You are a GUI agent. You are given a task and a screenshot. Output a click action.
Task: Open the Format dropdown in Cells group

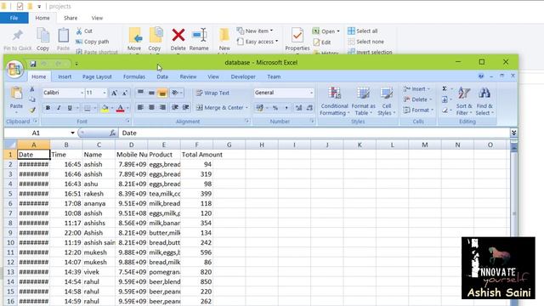click(x=418, y=110)
